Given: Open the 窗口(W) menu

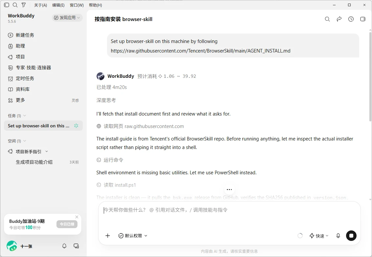Looking at the screenshot, I should point(77,5).
